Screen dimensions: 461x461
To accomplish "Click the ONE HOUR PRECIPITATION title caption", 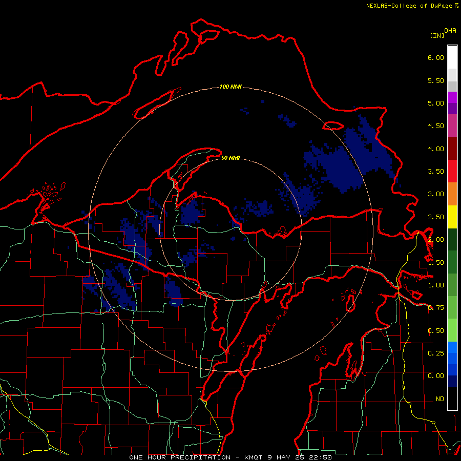I will [180, 457].
